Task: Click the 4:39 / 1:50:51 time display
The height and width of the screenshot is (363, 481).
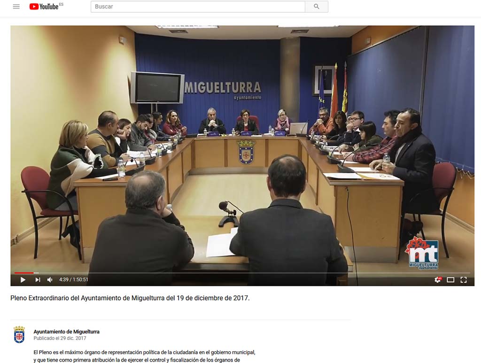Action: click(74, 279)
